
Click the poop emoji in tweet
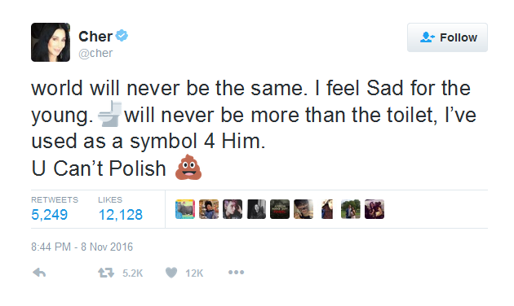tap(188, 167)
